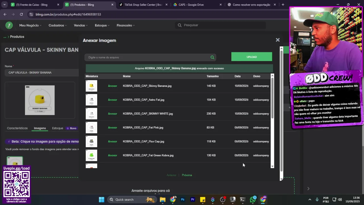Click the volume icon in system tray
The image size is (364, 205).
[x=340, y=200]
